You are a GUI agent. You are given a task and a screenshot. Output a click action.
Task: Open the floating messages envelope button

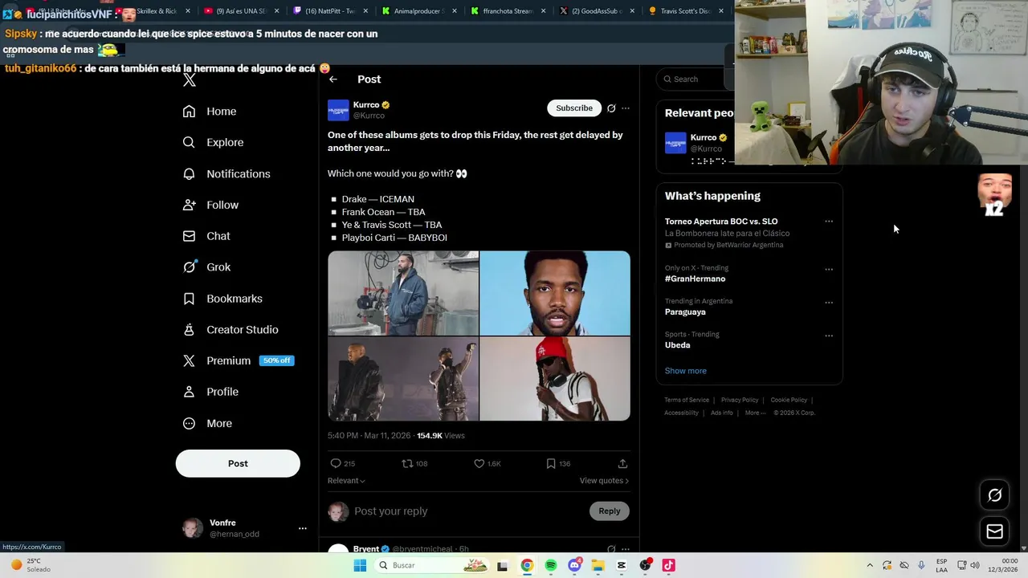994,531
